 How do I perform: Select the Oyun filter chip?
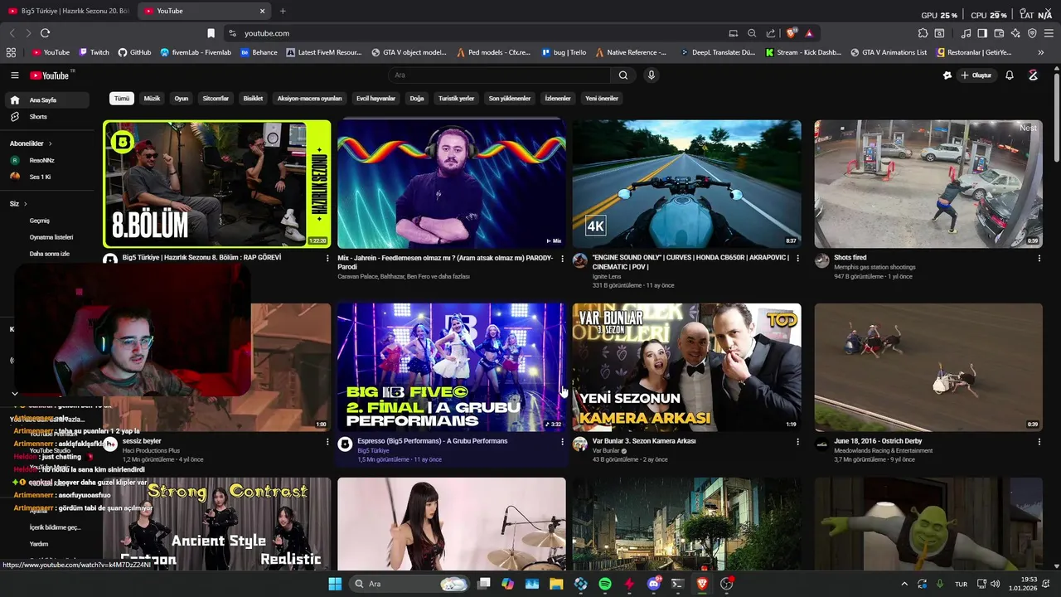tap(182, 98)
